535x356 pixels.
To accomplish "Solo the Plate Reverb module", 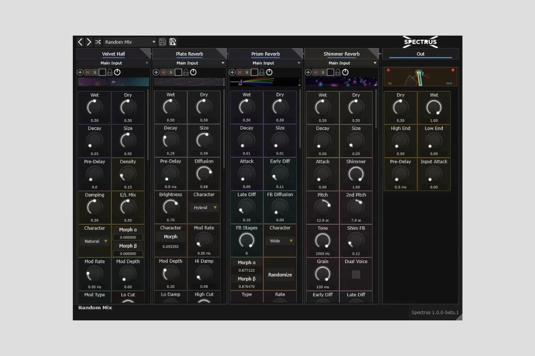I will coord(171,72).
